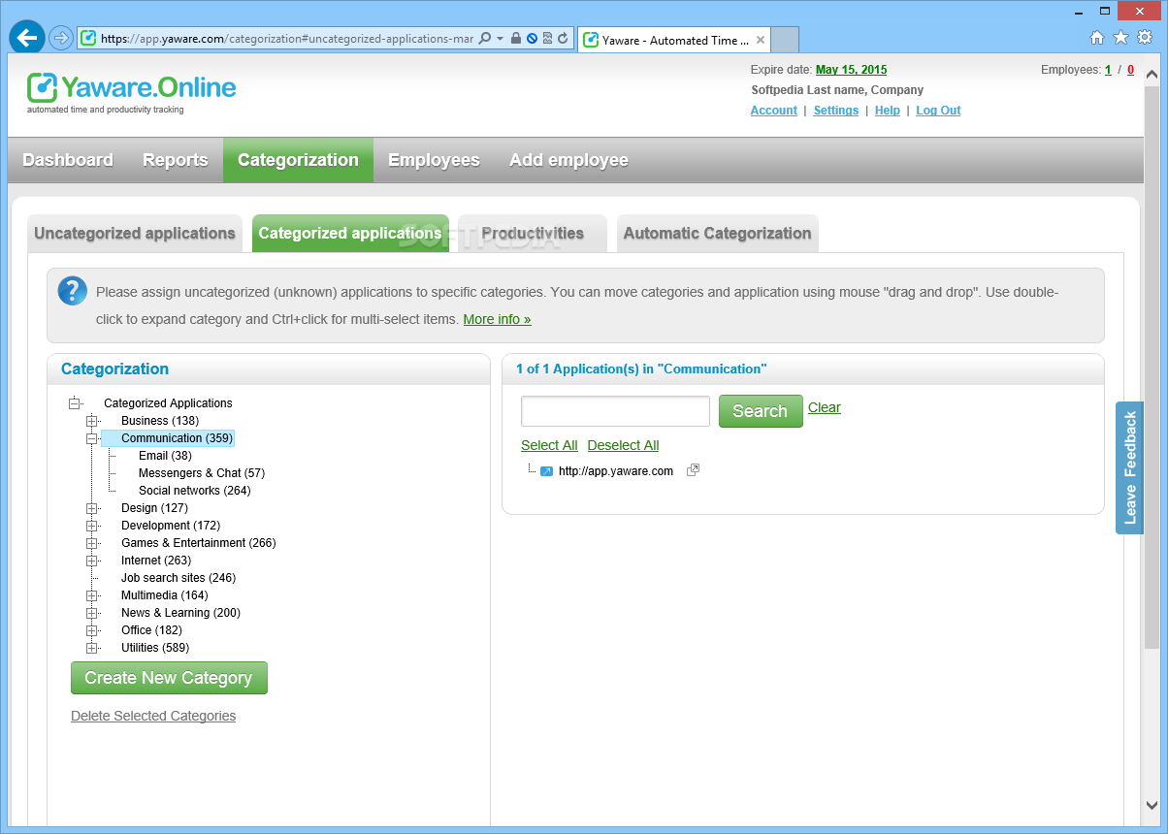The height and width of the screenshot is (834, 1168).
Task: Expand the Utilities category node
Action: click(92, 648)
